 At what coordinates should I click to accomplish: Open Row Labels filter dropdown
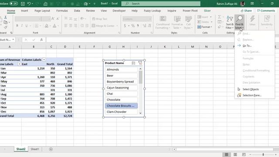pyautogui.click(x=19, y=64)
